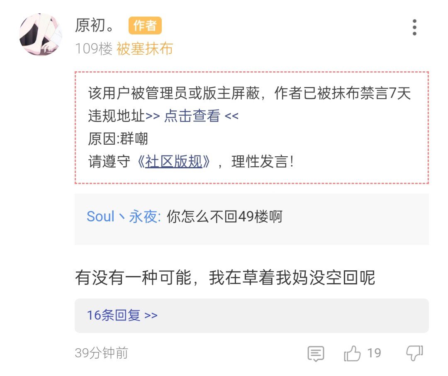448x376 pixels.
Task: Open the three-dot more options menu
Action: [414, 27]
